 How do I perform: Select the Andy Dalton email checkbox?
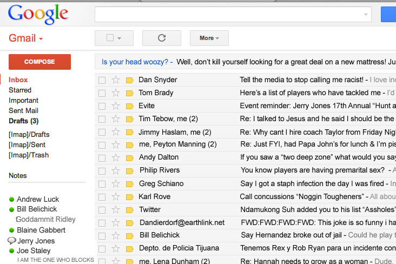pyautogui.click(x=102, y=158)
